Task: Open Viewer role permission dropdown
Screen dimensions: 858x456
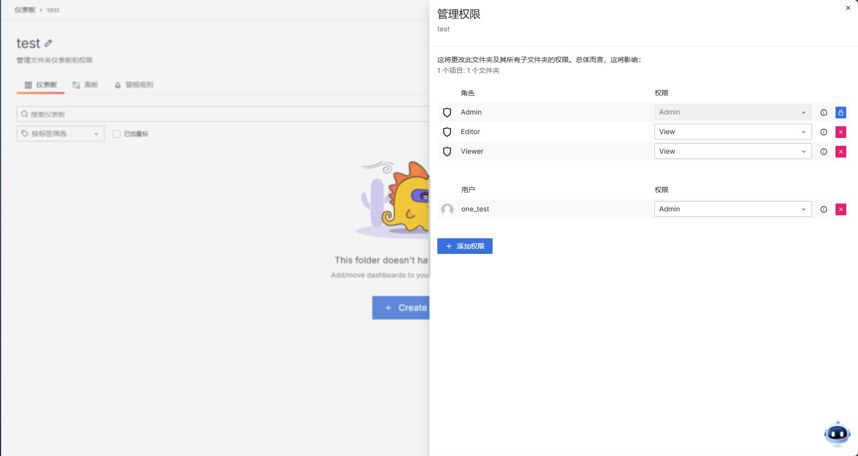Action: coord(732,151)
